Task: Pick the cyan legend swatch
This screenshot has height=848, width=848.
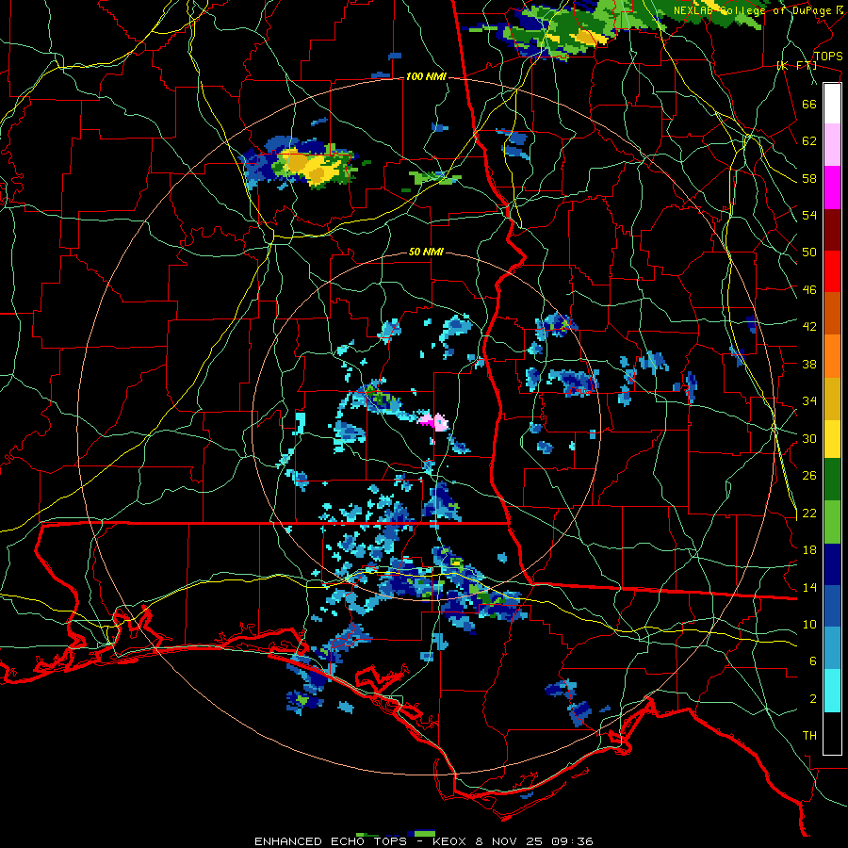Action: click(832, 691)
